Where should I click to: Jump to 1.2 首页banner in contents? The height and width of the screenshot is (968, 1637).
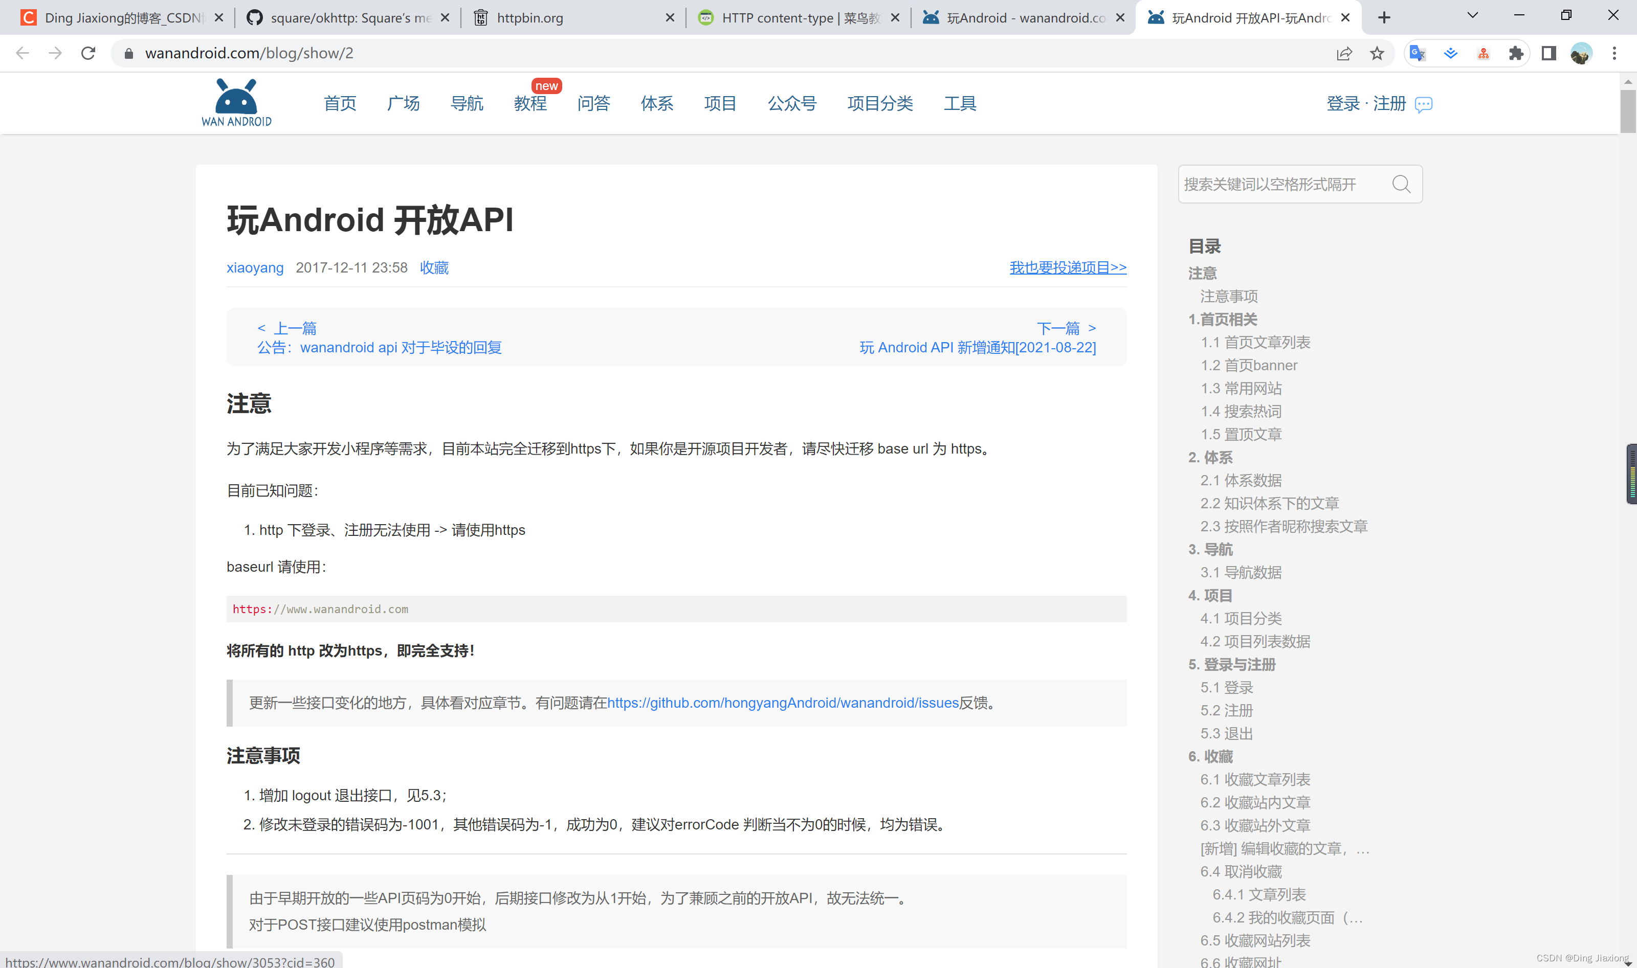tap(1249, 365)
